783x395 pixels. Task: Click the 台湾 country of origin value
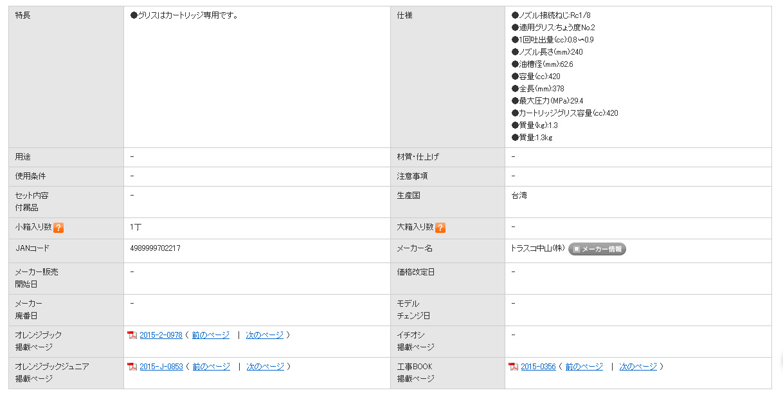click(x=519, y=196)
